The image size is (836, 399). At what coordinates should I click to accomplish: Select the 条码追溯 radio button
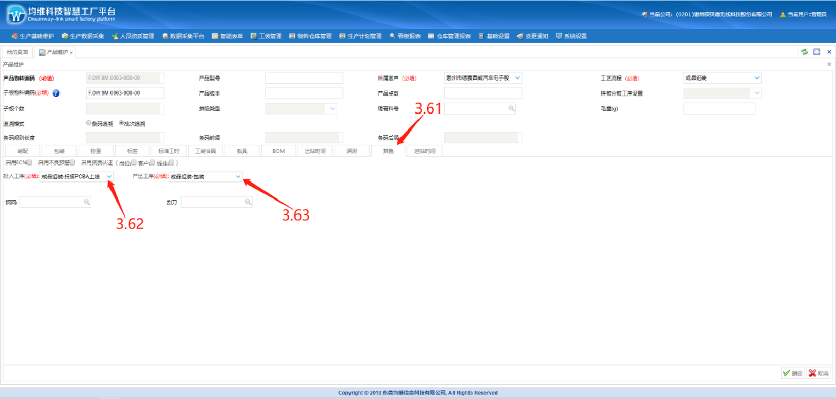[89, 124]
